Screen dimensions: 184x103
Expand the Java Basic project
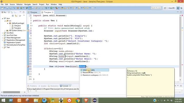3,33
